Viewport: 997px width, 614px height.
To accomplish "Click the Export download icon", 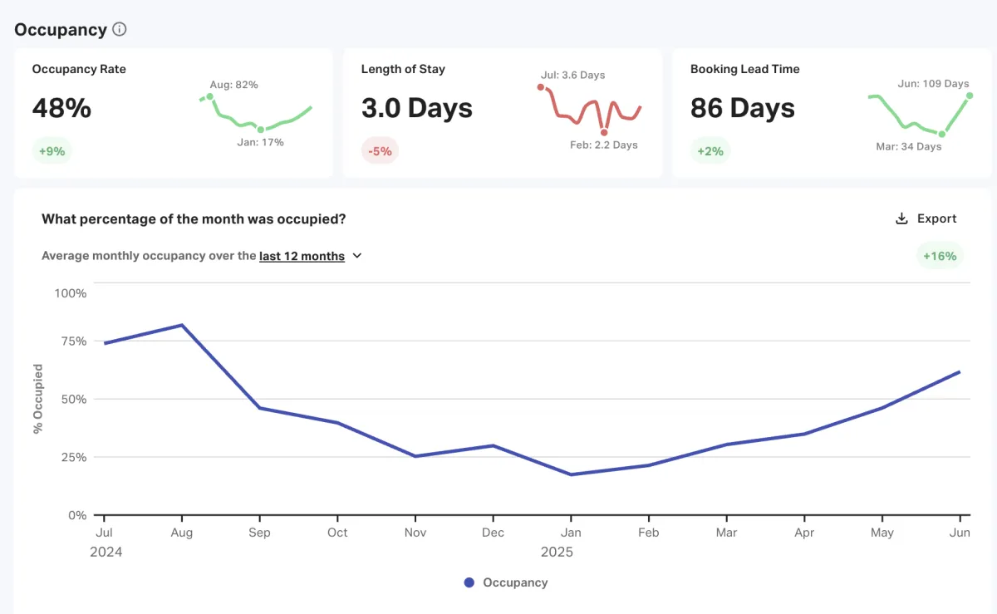I will pyautogui.click(x=901, y=219).
